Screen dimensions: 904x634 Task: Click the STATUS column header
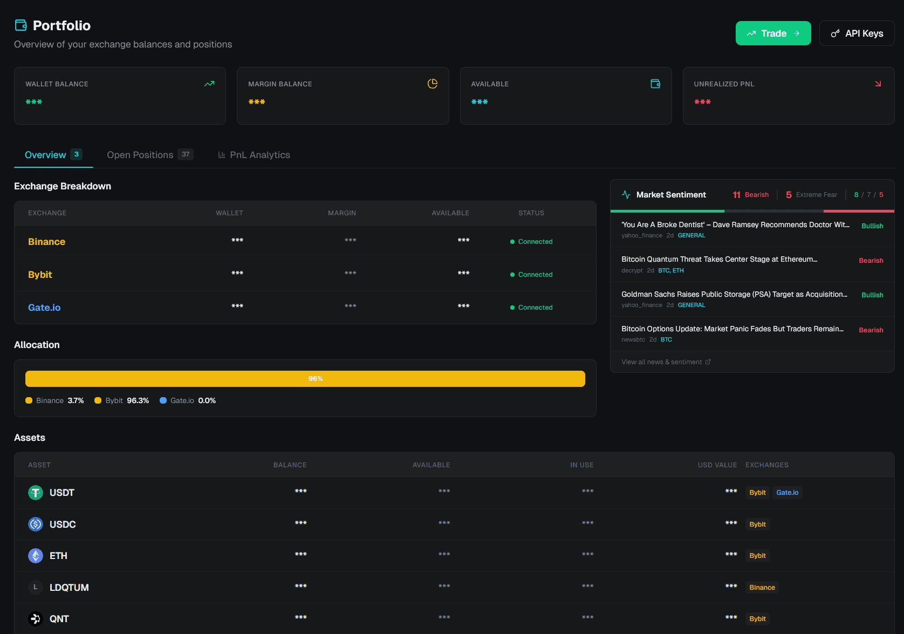[531, 213]
